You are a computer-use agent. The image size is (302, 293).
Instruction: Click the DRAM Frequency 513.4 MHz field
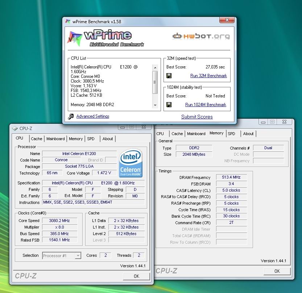(231, 177)
